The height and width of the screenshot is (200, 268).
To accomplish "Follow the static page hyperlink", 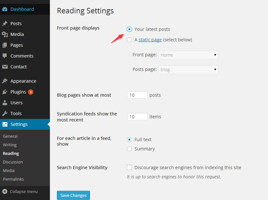I will [x=150, y=40].
